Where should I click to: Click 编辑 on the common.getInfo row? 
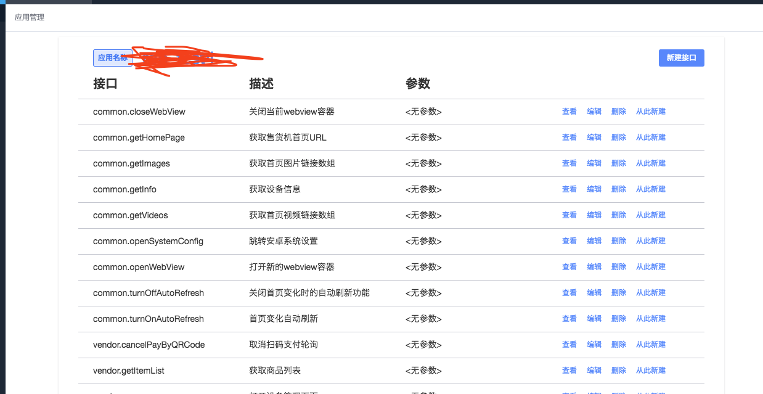pyautogui.click(x=594, y=189)
